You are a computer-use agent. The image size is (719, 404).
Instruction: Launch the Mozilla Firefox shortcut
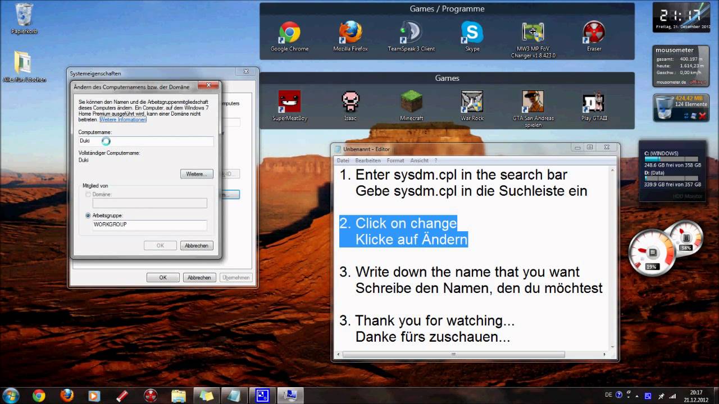[x=350, y=36]
